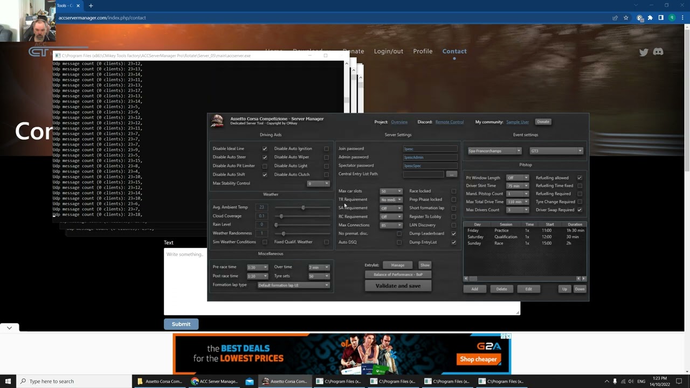The width and height of the screenshot is (690, 388).
Task: Adjust the Cloud Coverage slider
Action: click(303, 216)
